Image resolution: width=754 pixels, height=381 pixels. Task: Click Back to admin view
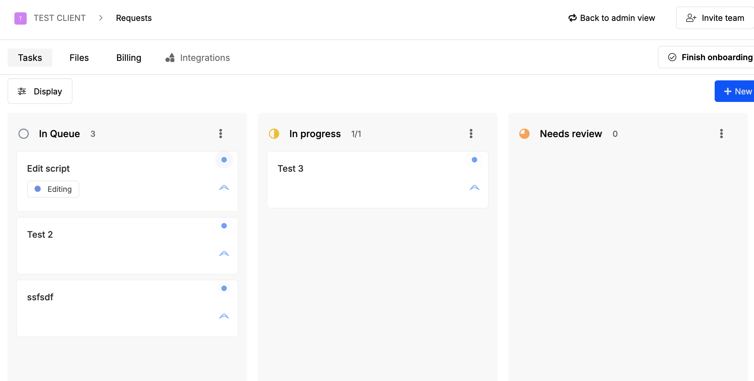[612, 18]
